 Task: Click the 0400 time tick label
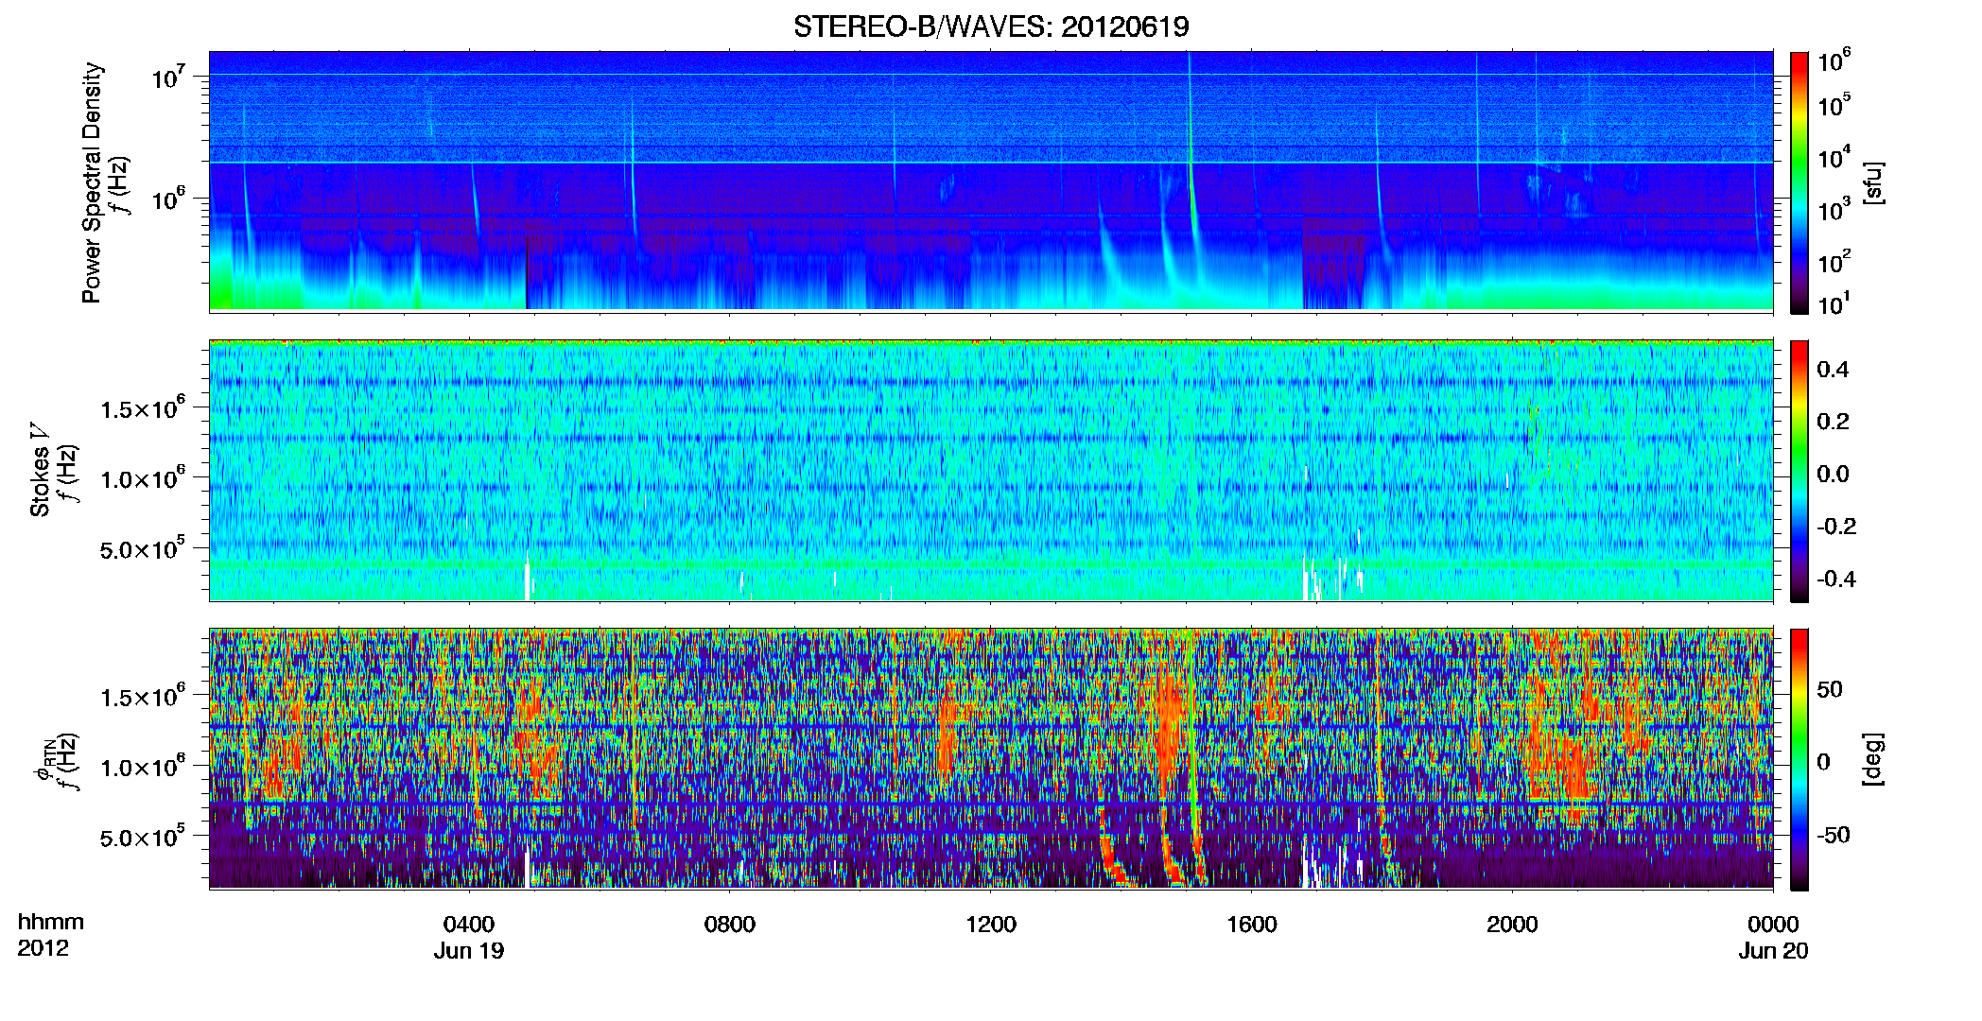pos(469,924)
